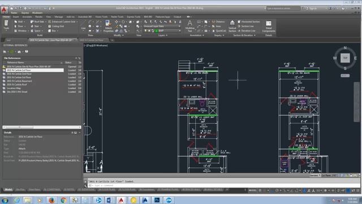Open QuickCalc calculator
Viewport: 362px width, 204px height.
coord(219,31)
